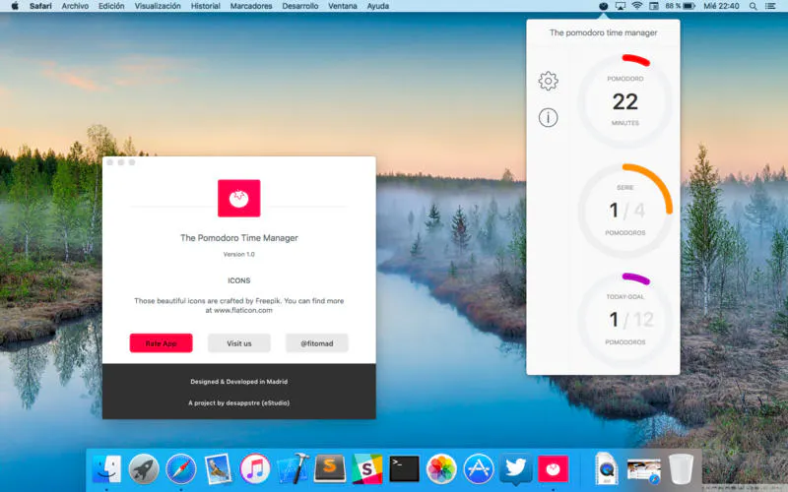Click the Pomodoro app Dock icon
This screenshot has width=788, height=492.
553,469
